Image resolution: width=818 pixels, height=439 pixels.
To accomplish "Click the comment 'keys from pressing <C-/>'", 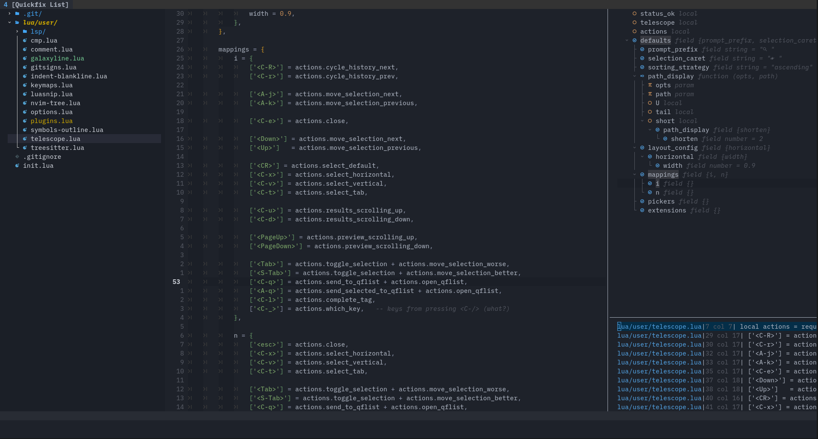I will pyautogui.click(x=433, y=309).
